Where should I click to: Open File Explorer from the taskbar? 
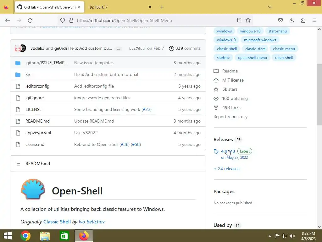point(45,236)
